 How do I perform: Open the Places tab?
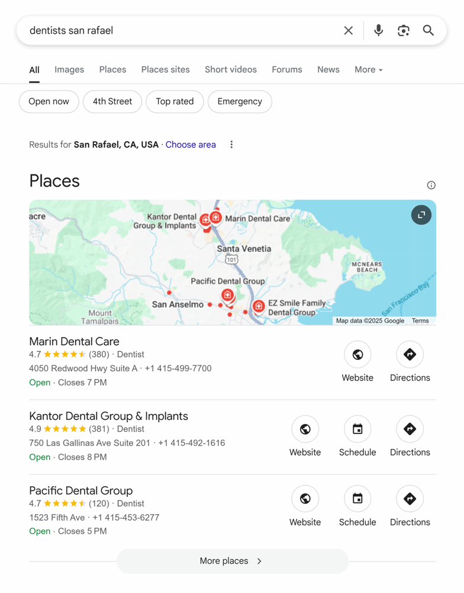pyautogui.click(x=112, y=69)
